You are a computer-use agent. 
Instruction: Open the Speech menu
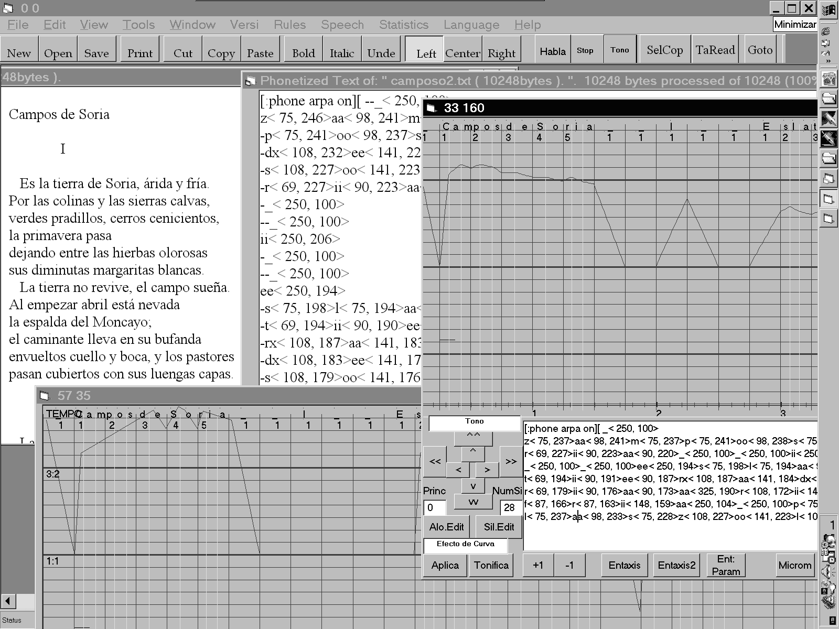[x=342, y=25]
